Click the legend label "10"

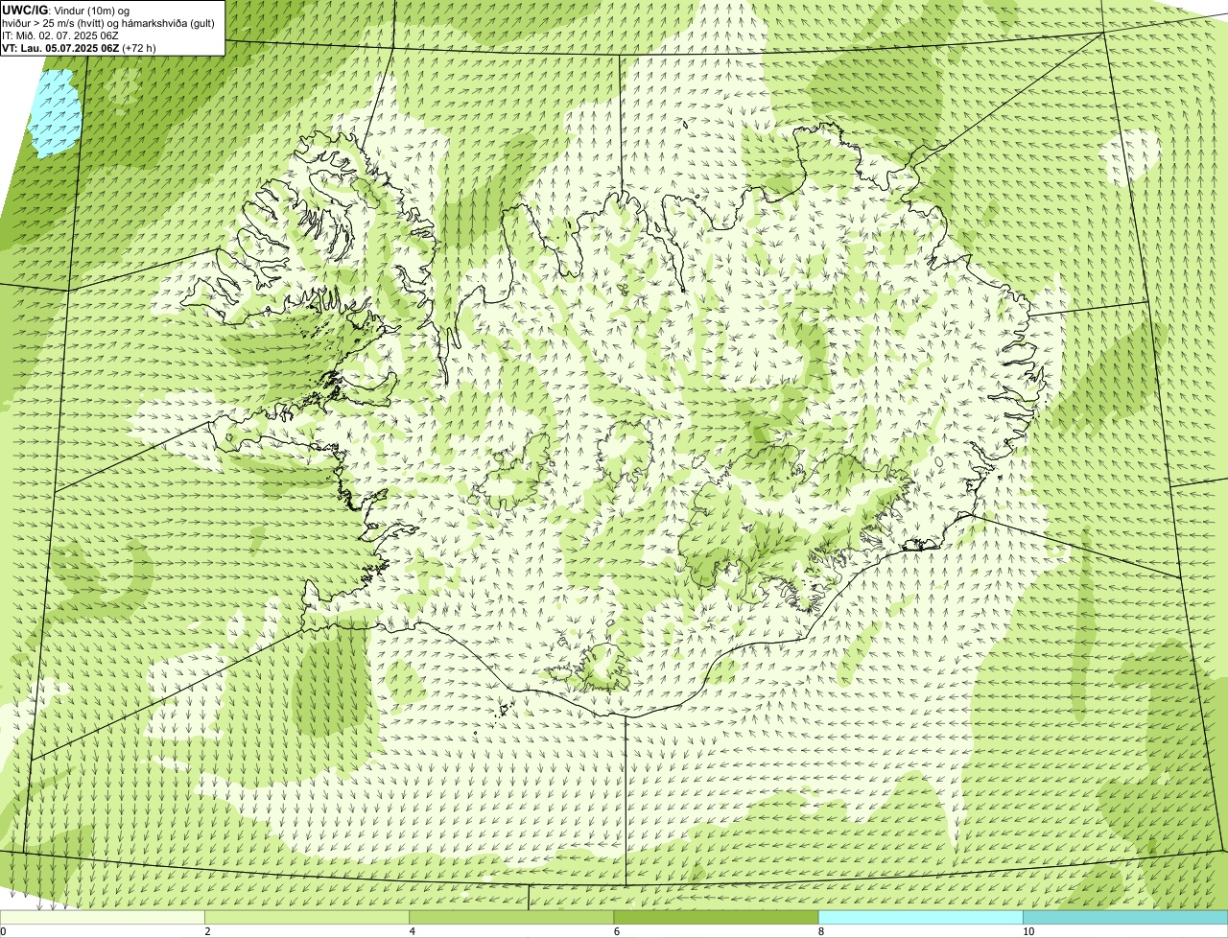click(1028, 931)
